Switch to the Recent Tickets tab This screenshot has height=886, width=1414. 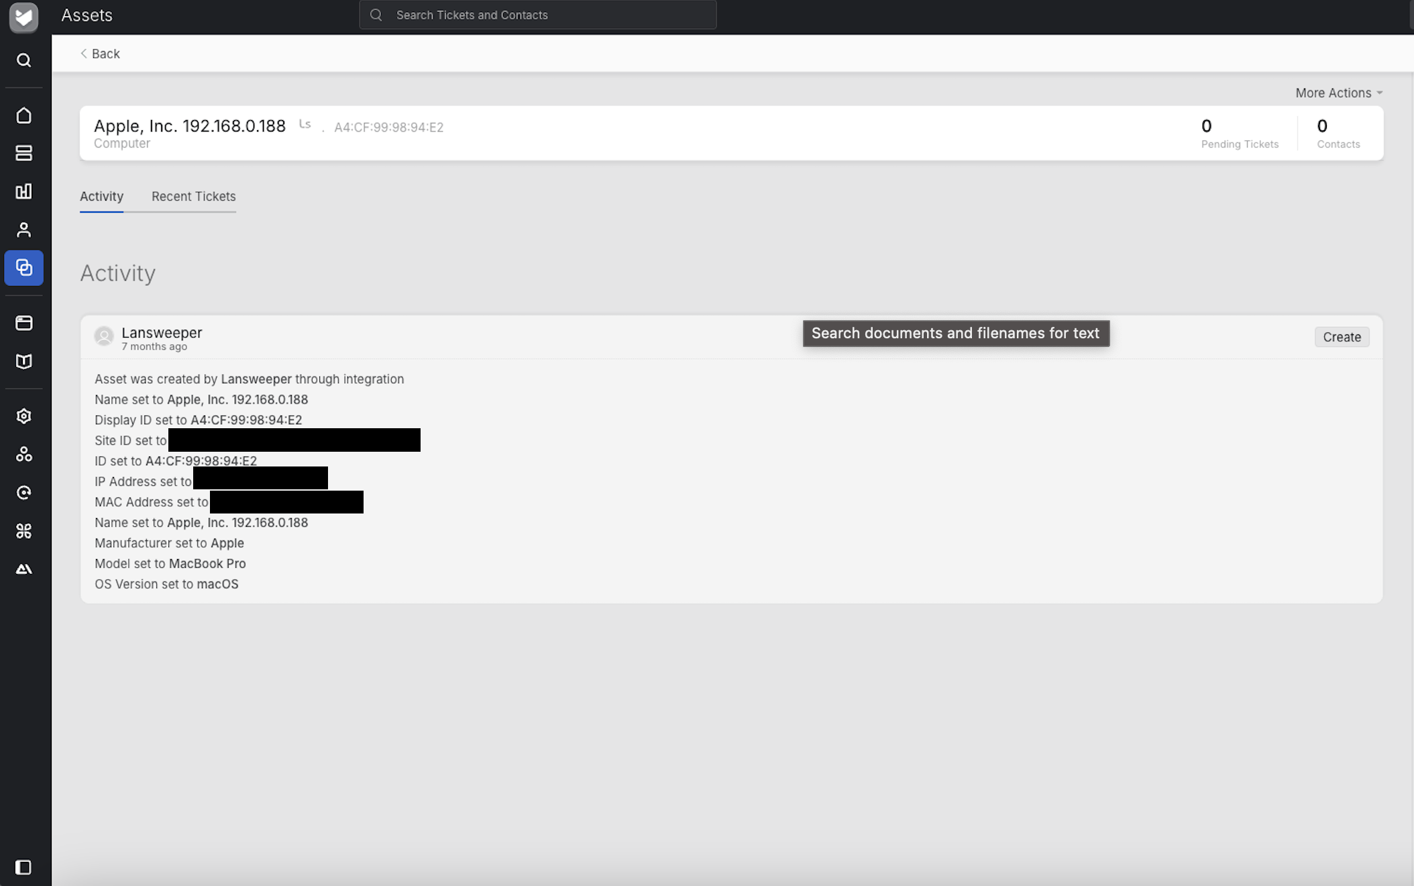coord(193,197)
